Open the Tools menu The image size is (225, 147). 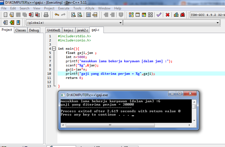pyautogui.click(x=77, y=8)
